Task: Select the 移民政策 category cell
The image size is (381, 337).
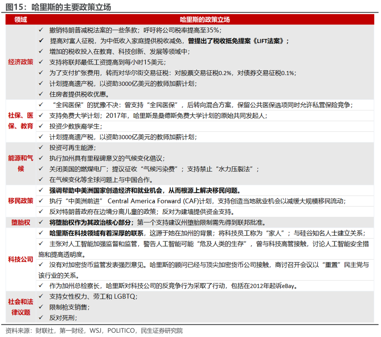Action: point(21,201)
